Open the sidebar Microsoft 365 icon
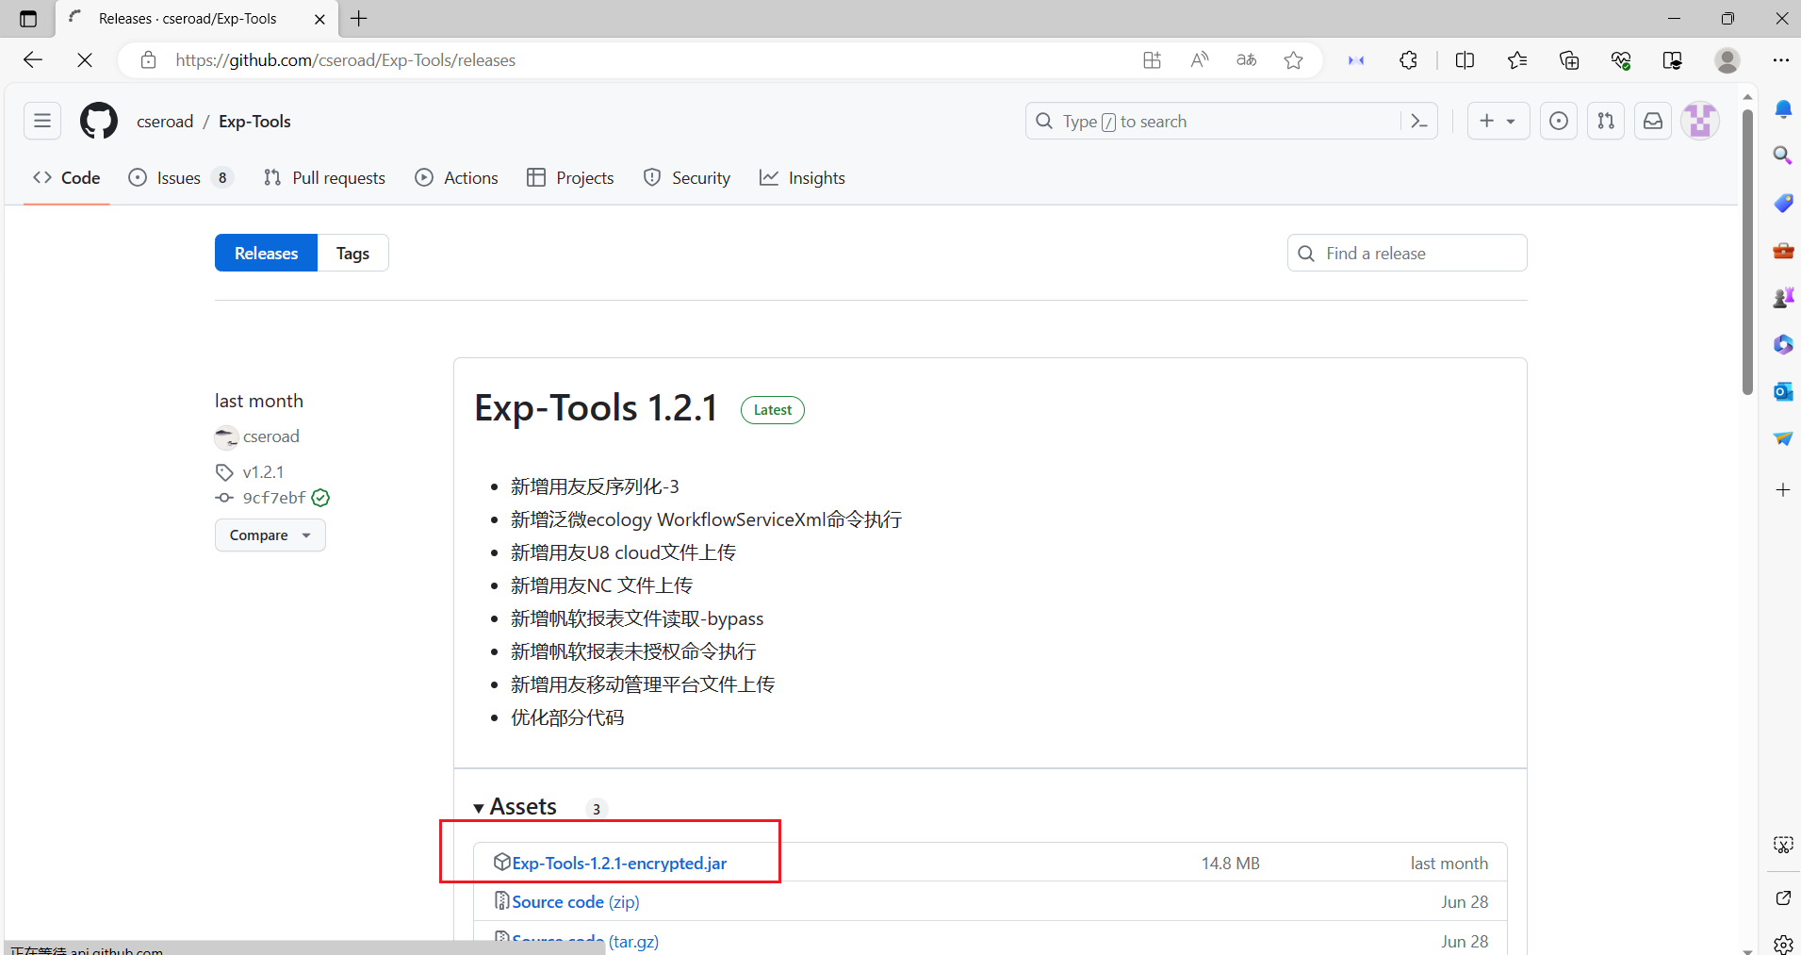Image resolution: width=1801 pixels, height=955 pixels. pyautogui.click(x=1782, y=344)
